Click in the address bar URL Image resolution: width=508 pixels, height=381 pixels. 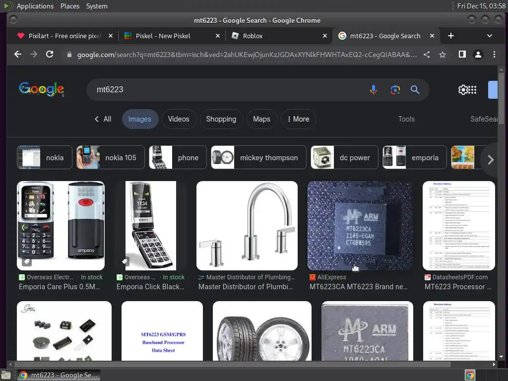pyautogui.click(x=247, y=55)
